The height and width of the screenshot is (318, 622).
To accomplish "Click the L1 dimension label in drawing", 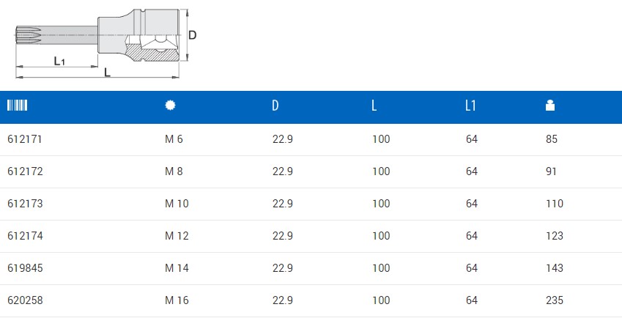I will tap(59, 61).
